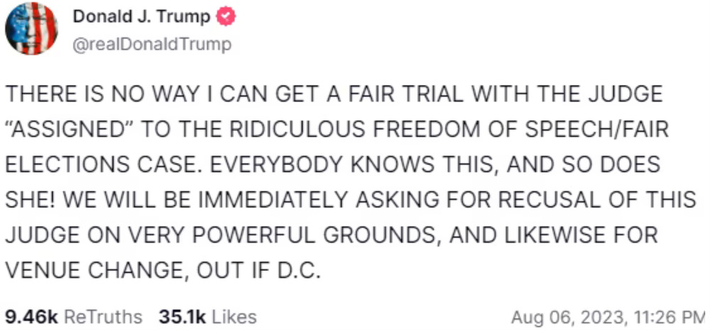Click the 35.1k likes number
Screen dimensions: 710x330
(182, 317)
